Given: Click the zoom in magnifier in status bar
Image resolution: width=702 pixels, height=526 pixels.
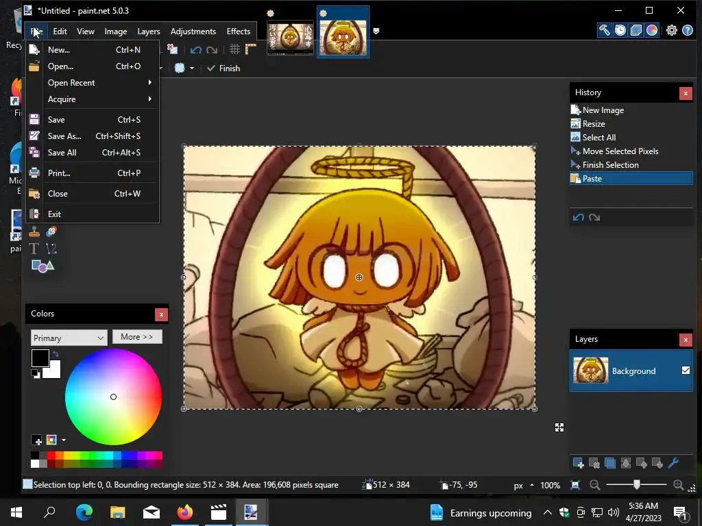Looking at the screenshot, I should tap(678, 485).
